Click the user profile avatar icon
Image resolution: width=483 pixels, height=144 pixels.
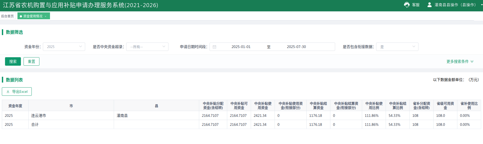coord(430,5)
